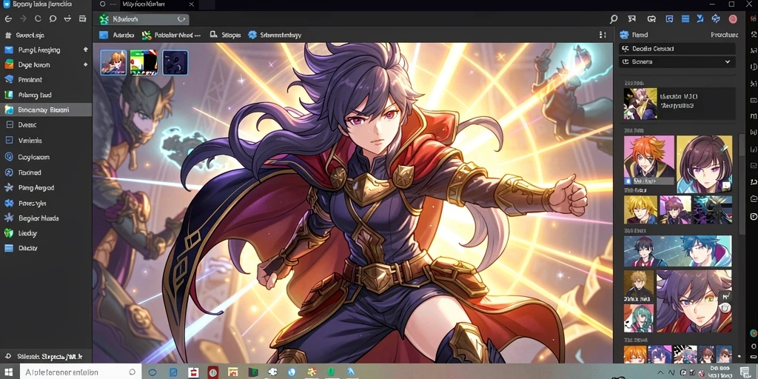The height and width of the screenshot is (379, 758).
Task: Click the pink round profile icon
Action: (733, 19)
